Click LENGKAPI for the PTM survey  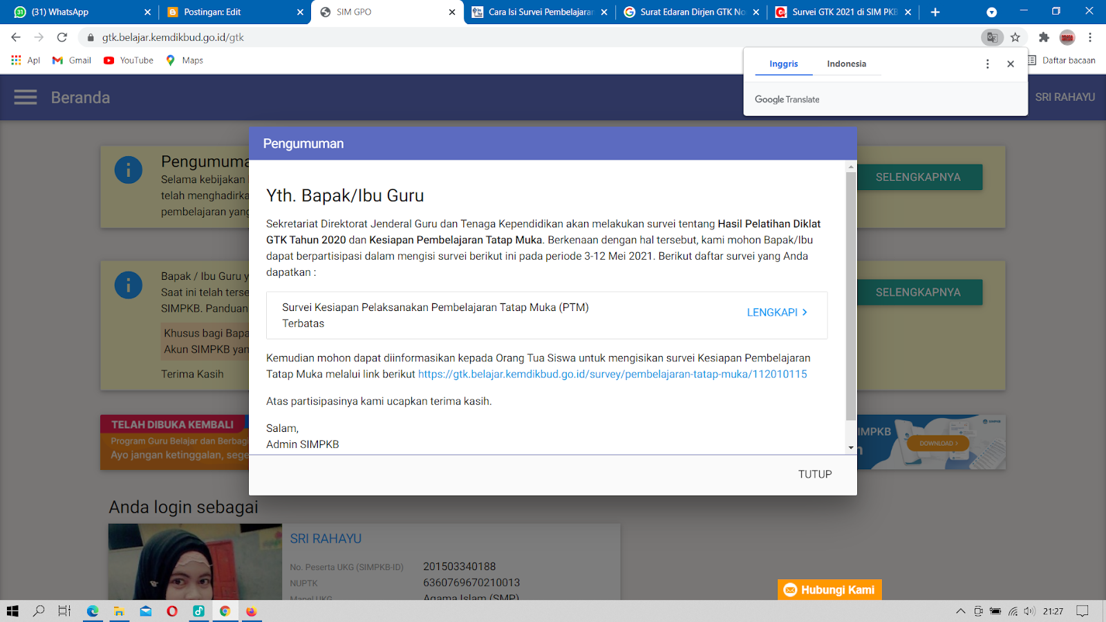tap(777, 312)
